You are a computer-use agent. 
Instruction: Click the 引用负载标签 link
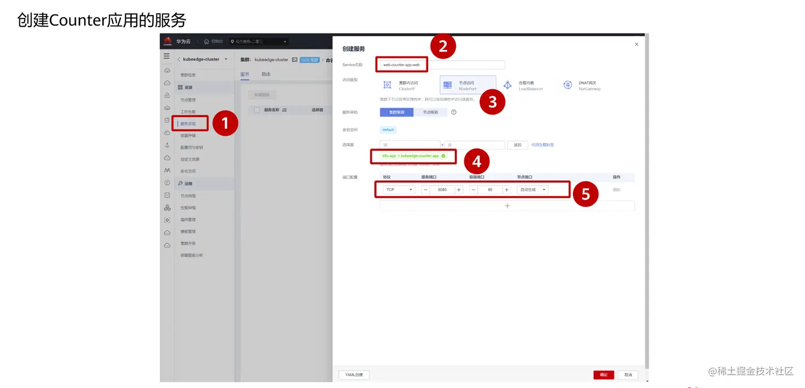click(x=543, y=145)
